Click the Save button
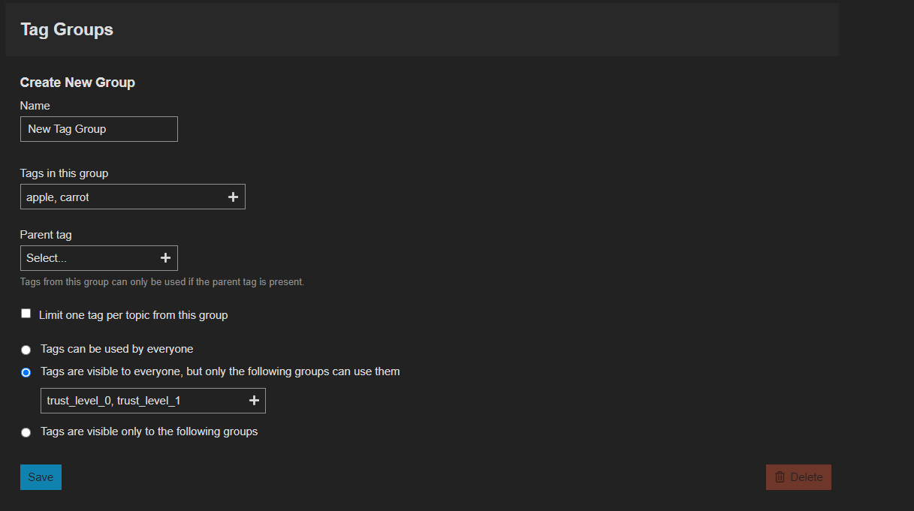Image resolution: width=914 pixels, height=511 pixels. coord(41,477)
